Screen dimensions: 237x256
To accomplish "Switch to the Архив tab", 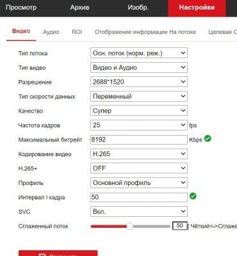I will tap(79, 8).
